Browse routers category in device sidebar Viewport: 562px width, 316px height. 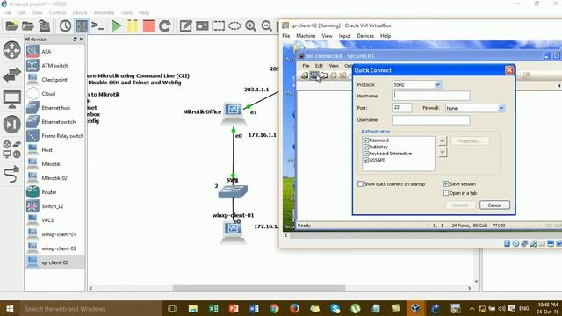click(11, 50)
